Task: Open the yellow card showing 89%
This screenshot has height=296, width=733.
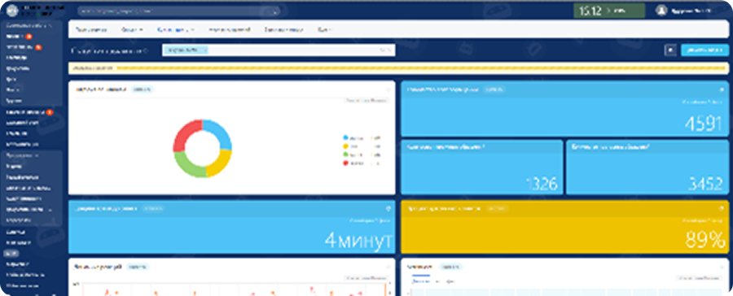Action: tap(564, 227)
